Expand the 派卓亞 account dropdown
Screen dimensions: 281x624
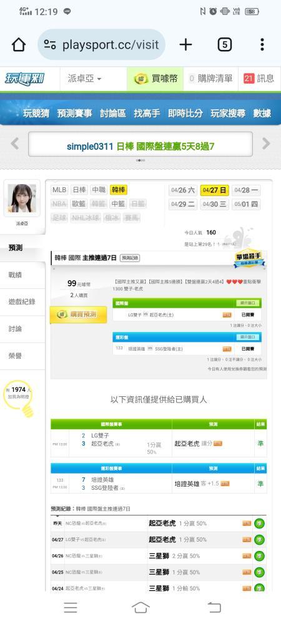(84, 79)
